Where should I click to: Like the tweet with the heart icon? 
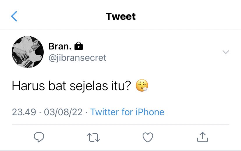click(148, 137)
